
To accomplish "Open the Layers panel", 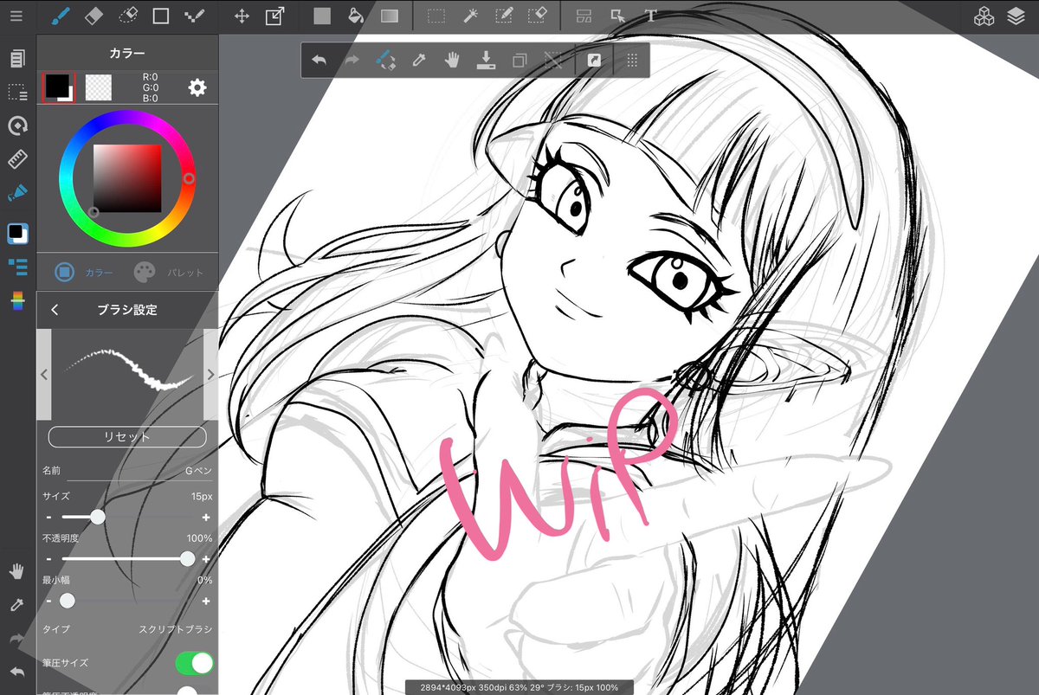I will (1016, 16).
